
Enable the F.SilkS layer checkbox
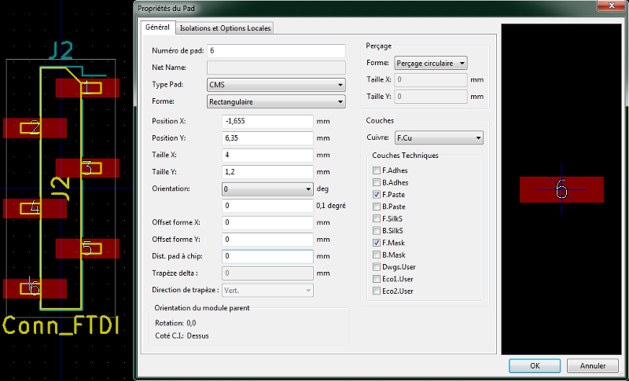pyautogui.click(x=377, y=218)
